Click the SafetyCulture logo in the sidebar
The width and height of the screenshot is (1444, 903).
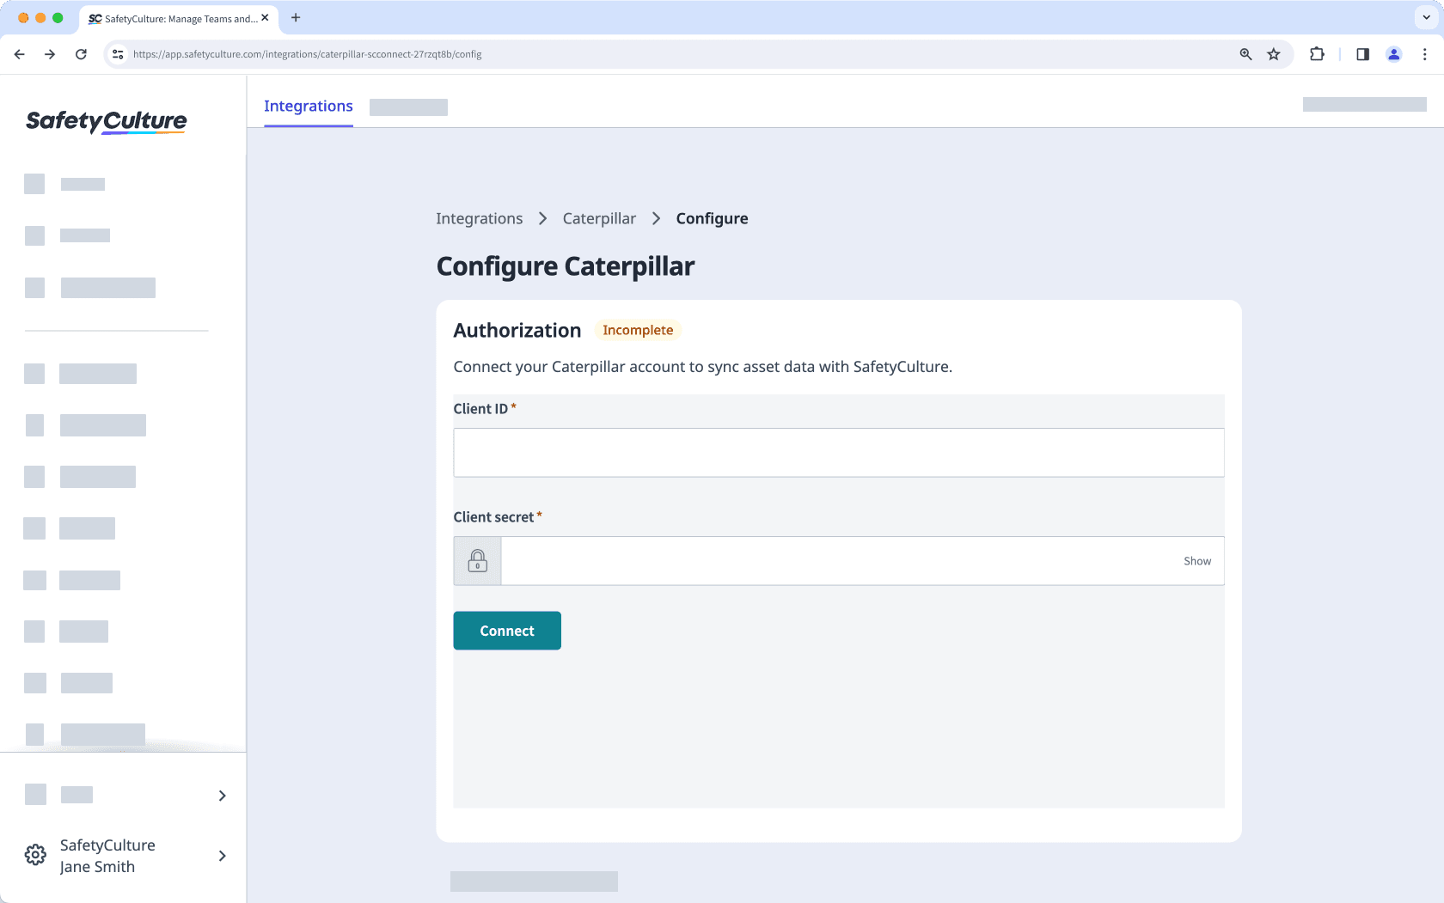click(x=106, y=121)
